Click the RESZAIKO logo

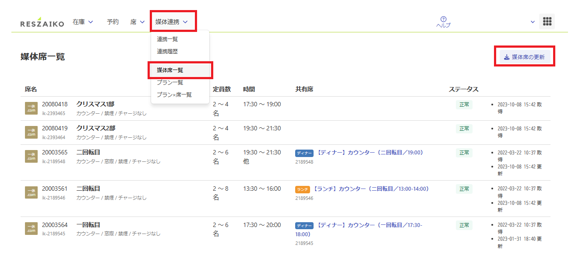click(41, 21)
